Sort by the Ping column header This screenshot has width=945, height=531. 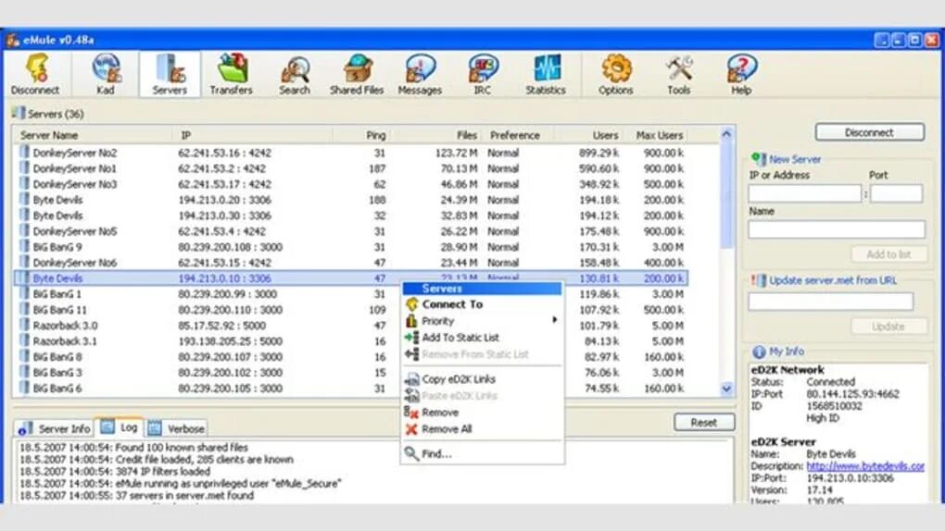[375, 135]
